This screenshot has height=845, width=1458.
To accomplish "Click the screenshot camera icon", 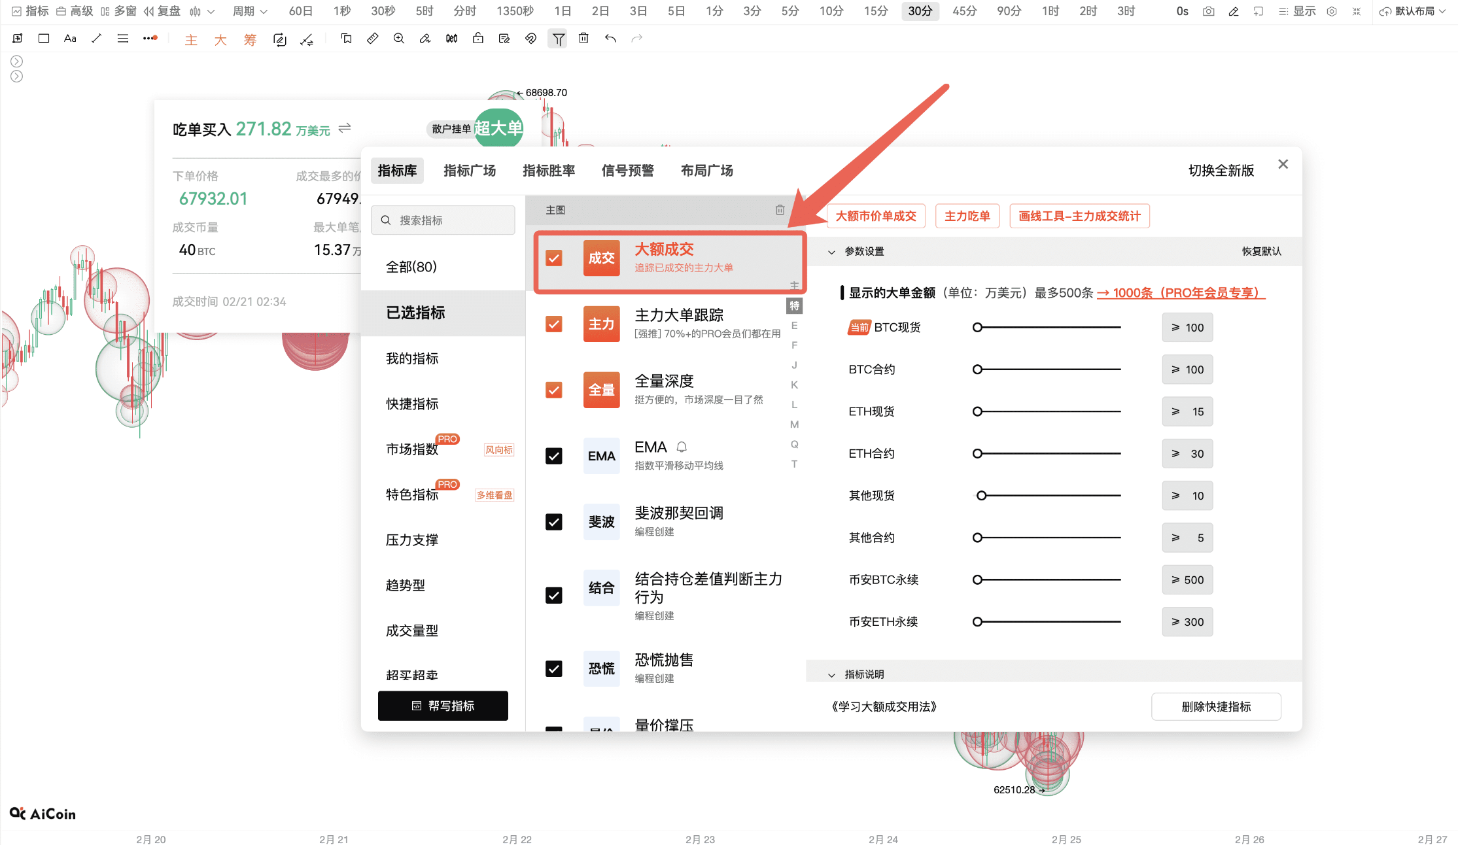I will pos(1208,11).
